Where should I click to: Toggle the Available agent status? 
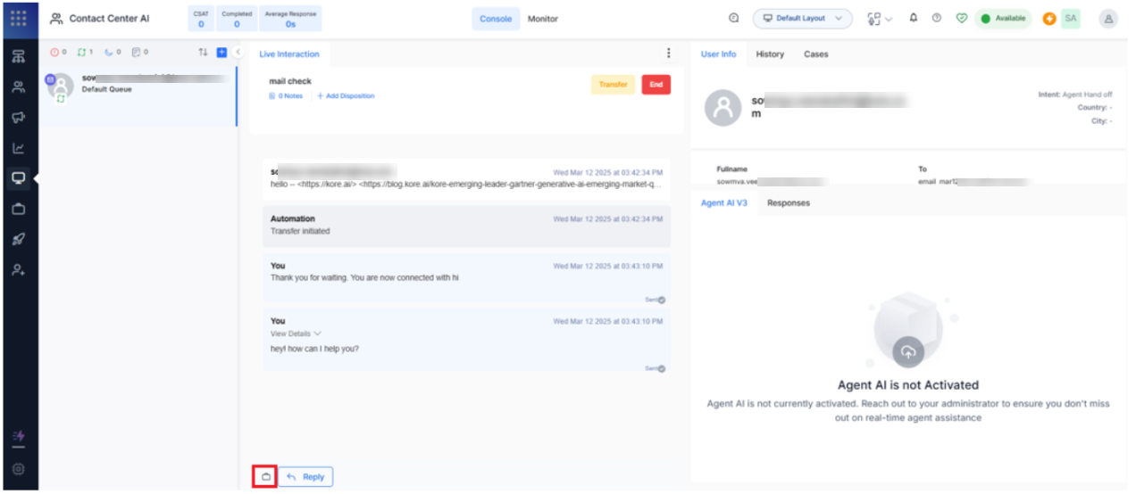[1003, 18]
